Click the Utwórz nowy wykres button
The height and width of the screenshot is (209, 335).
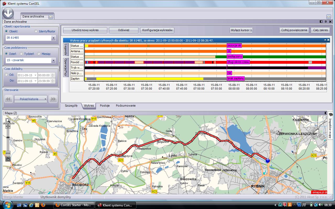[85, 30]
